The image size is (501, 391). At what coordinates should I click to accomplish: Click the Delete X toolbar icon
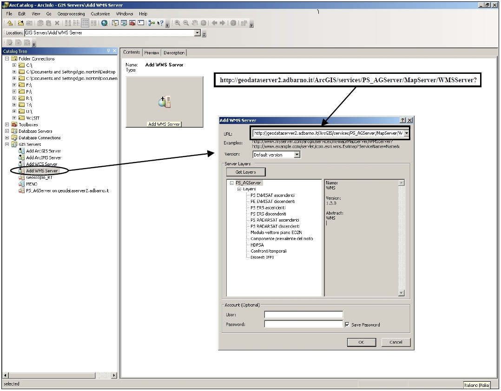pyautogui.click(x=57, y=23)
